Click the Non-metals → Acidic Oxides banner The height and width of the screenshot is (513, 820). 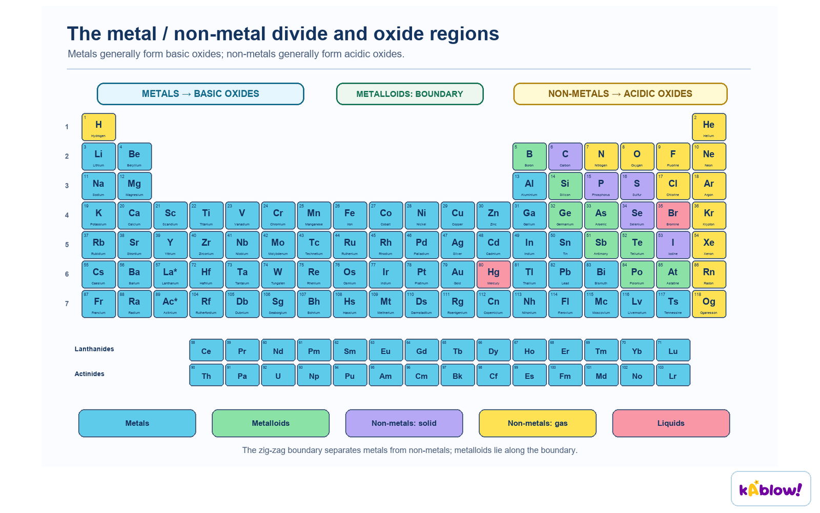pyautogui.click(x=620, y=94)
